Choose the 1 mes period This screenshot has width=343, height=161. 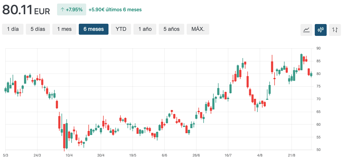pos(64,29)
